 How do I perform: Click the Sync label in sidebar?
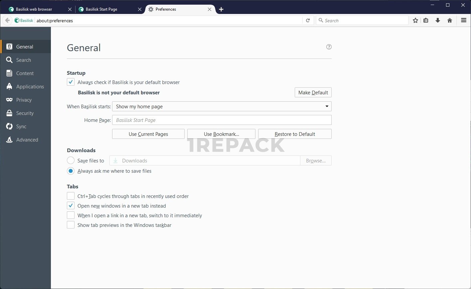[21, 127]
